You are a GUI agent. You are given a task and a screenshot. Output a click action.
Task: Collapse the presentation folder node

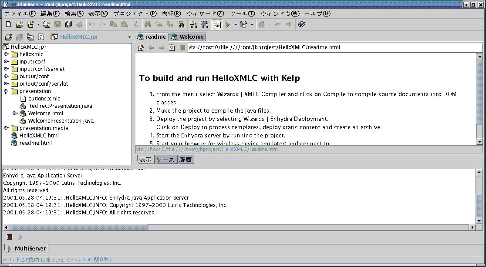tap(6, 91)
